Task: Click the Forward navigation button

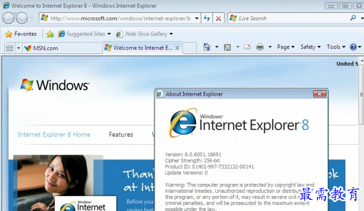Action: click(22, 18)
